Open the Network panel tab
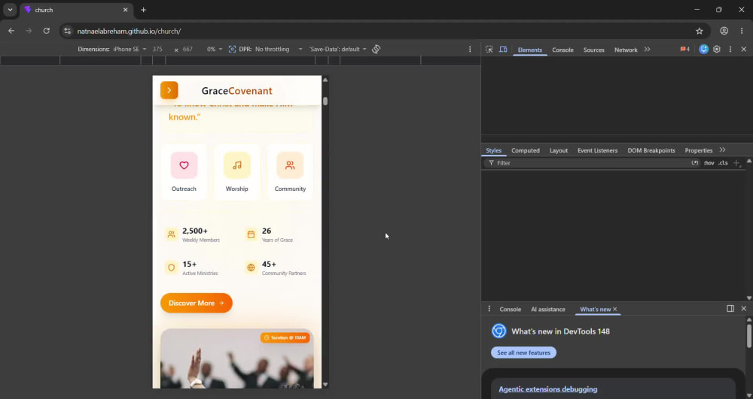 coord(626,50)
